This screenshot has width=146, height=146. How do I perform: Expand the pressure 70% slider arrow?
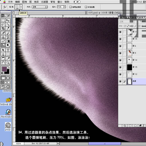[65, 7]
